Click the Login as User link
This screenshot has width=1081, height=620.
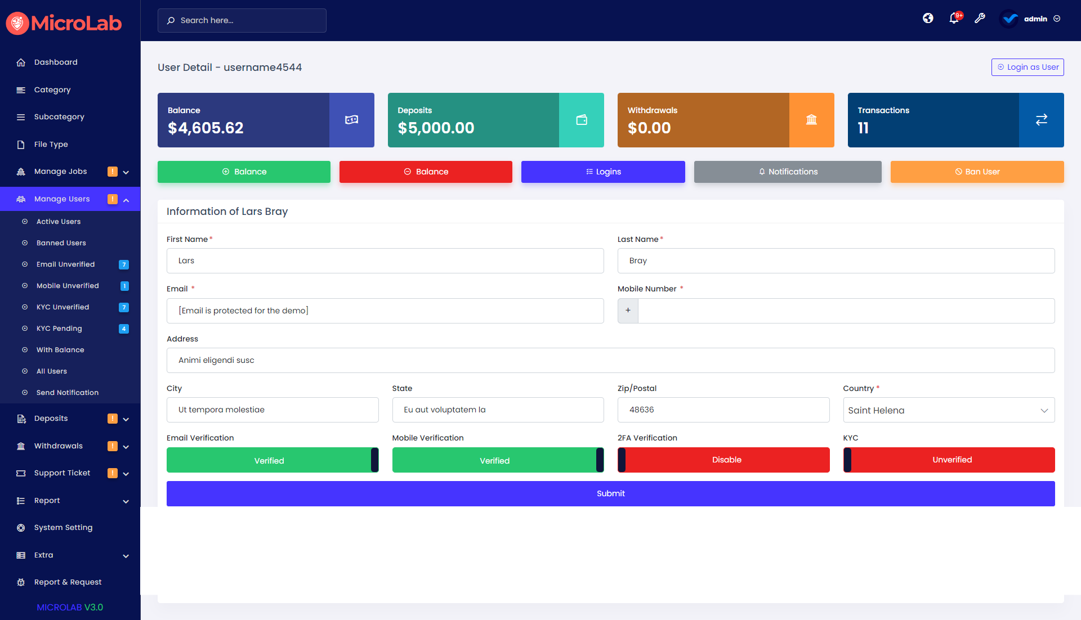(1028, 67)
